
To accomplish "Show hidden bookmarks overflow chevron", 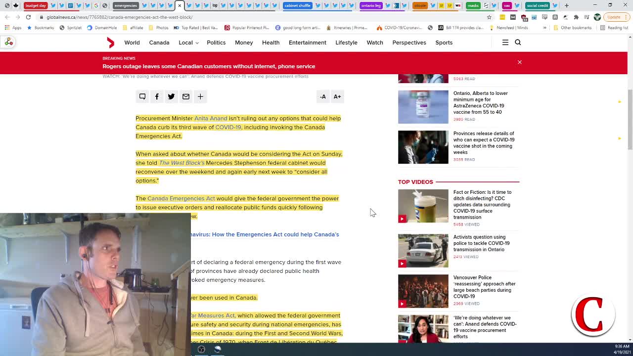I will coord(544,28).
